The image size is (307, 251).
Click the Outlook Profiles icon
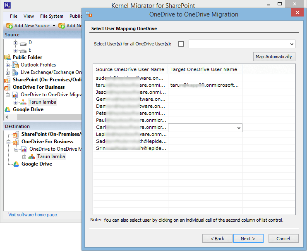coord(15,65)
